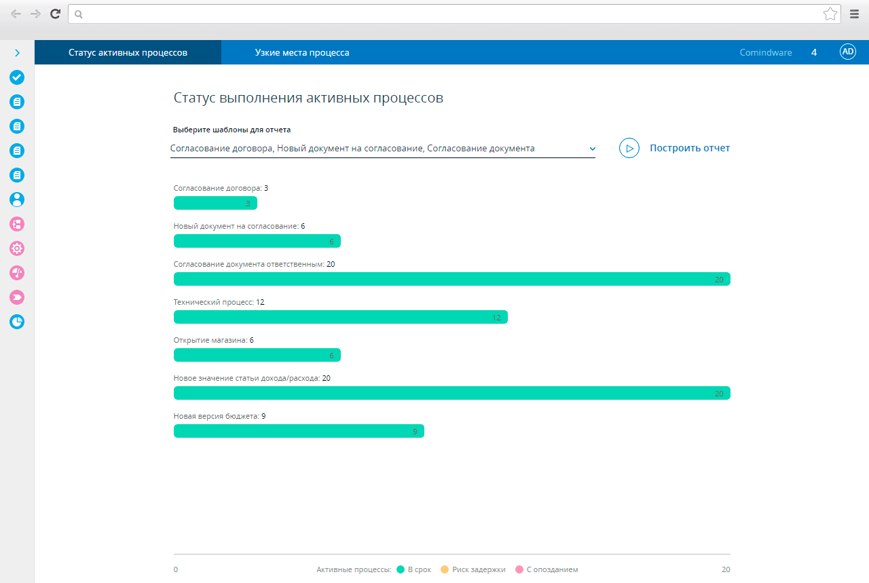This screenshot has width=869, height=583.
Task: Click the Comindware link in header
Action: coord(766,52)
